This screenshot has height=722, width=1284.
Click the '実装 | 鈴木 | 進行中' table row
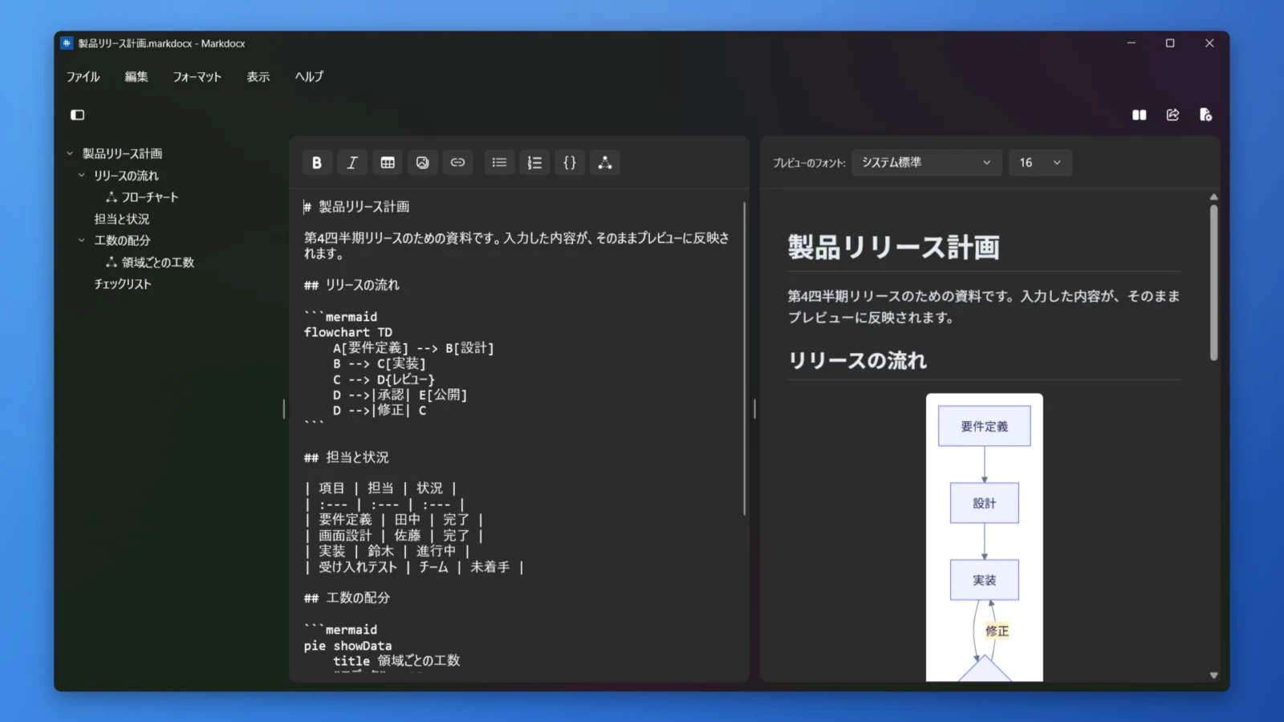point(387,551)
